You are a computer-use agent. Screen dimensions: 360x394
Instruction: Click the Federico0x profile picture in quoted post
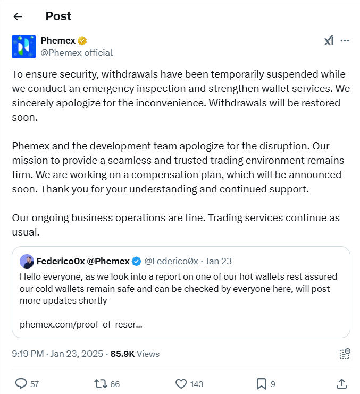27,261
